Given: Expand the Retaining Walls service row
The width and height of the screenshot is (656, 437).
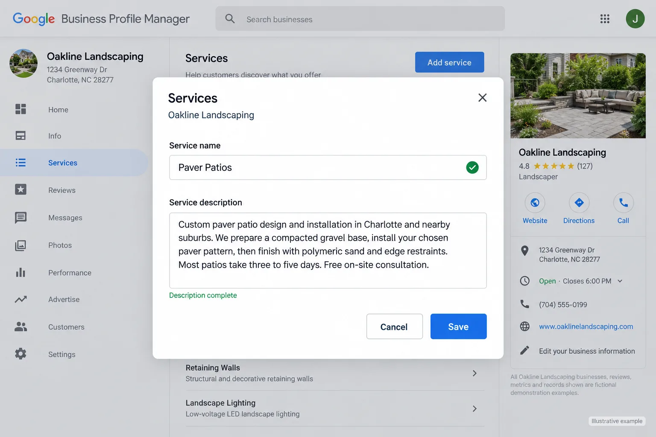Looking at the screenshot, I should click(335, 373).
